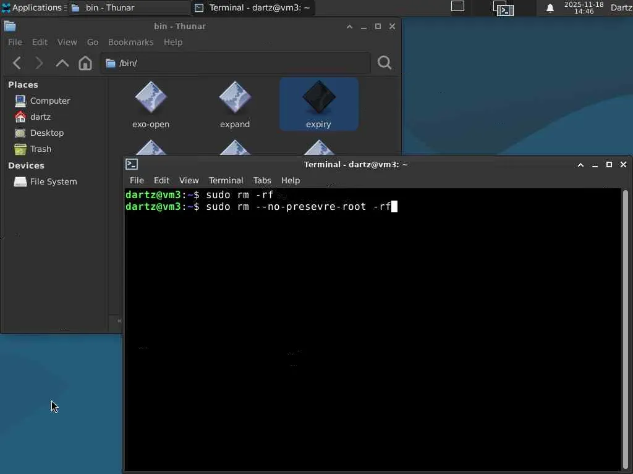This screenshot has height=474, width=633.
Task: Go back in Thunar navigation
Action: (17, 63)
